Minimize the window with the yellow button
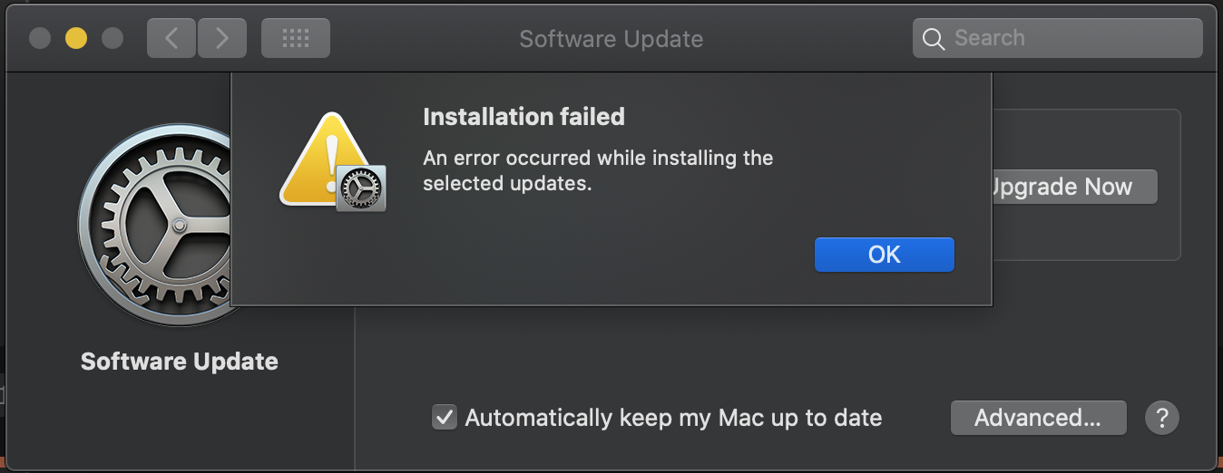The image size is (1223, 473). (76, 38)
